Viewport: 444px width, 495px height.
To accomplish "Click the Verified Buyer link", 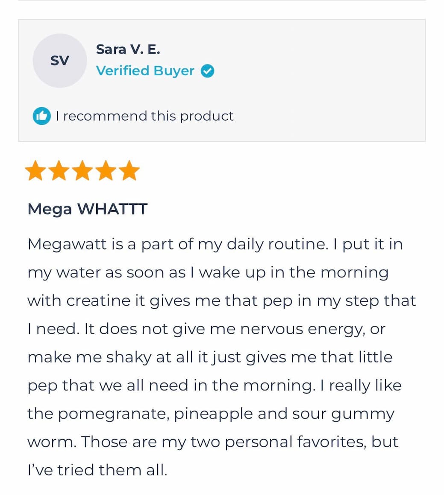I will (145, 71).
